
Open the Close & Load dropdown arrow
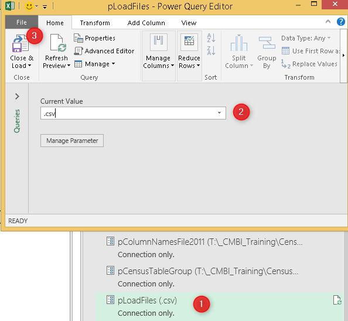(x=29, y=66)
